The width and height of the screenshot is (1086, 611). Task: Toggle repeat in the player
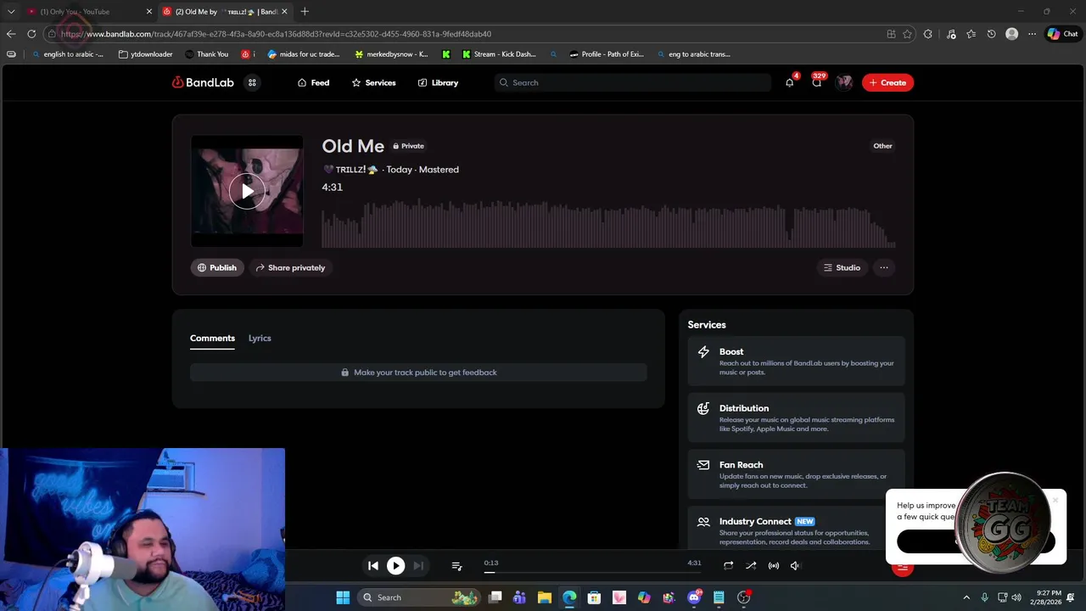728,566
